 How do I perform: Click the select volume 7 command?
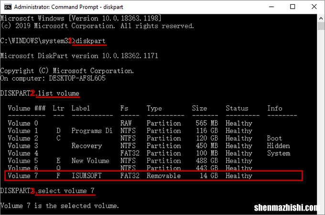coord(66,191)
